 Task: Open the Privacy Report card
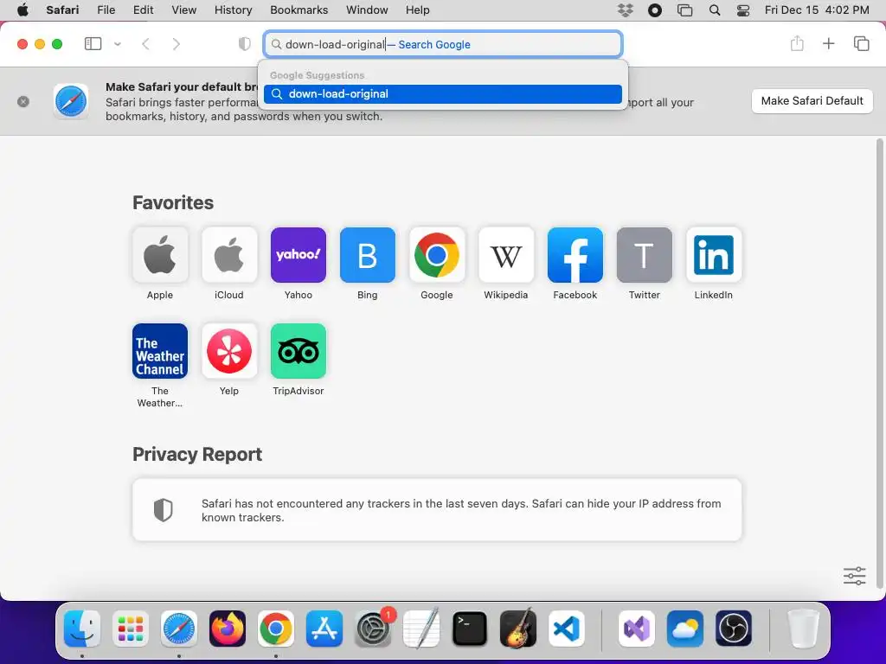pos(437,510)
